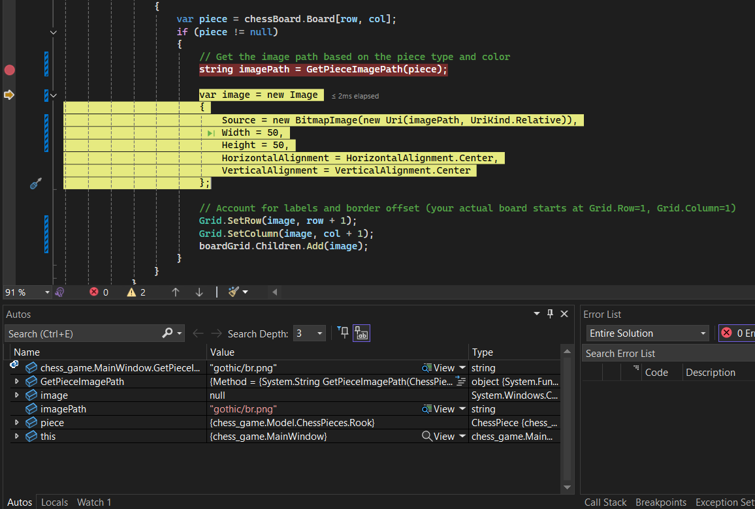Close the Autos window
Screen dimensions: 755x509
(x=564, y=314)
